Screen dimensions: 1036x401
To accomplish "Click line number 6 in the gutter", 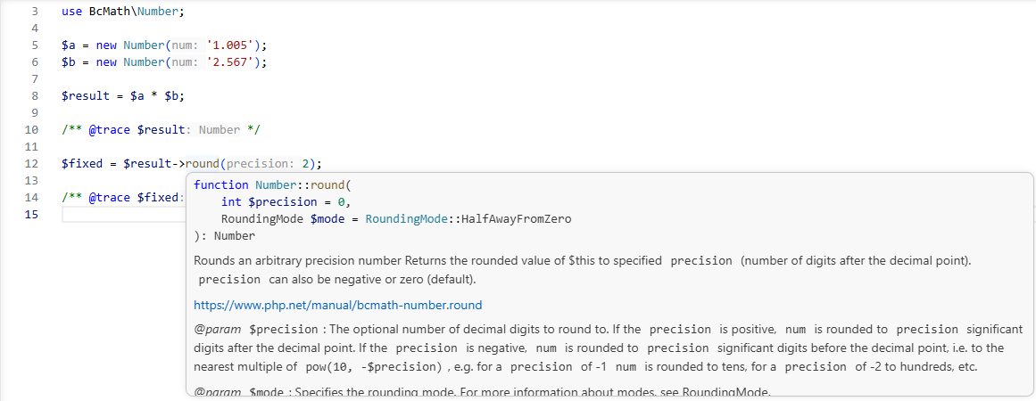I will pyautogui.click(x=35, y=62).
